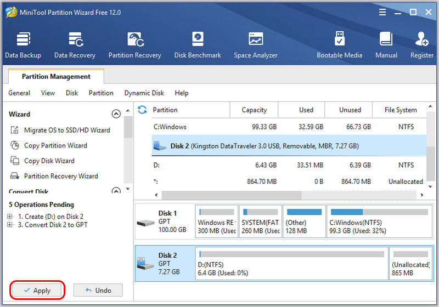This screenshot has height=307, width=439.
Task: Open the Data Backup tool
Action: [23, 46]
